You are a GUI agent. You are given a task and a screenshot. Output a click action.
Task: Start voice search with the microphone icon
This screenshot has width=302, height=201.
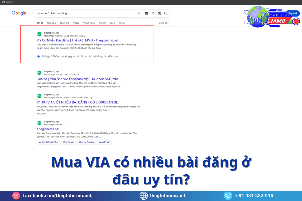153,13
